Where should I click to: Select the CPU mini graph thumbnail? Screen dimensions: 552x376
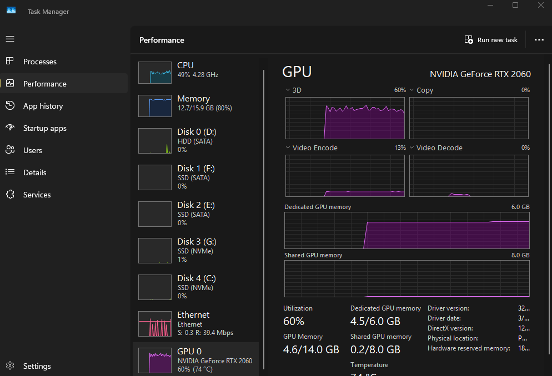pyautogui.click(x=155, y=73)
